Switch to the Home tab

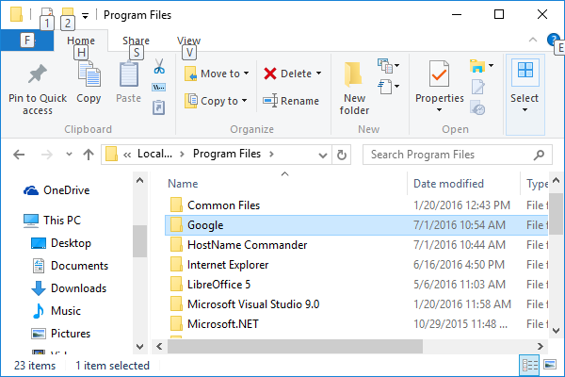[81, 41]
